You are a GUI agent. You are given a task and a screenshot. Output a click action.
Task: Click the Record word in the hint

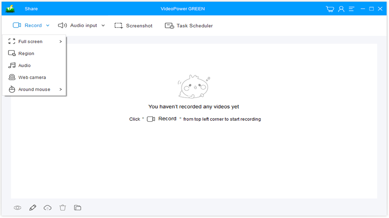(x=167, y=119)
